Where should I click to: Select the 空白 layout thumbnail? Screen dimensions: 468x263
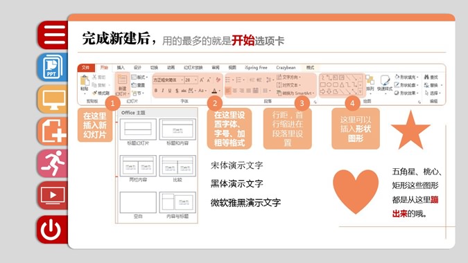[138, 205]
